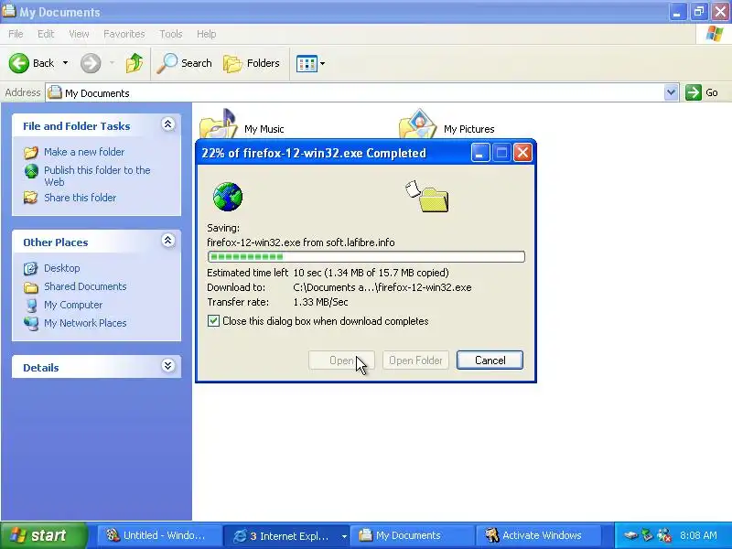
Task: Select the My Pictures folder
Action: coord(447,124)
